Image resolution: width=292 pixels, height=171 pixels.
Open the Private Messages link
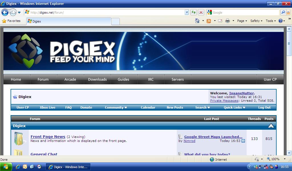[224, 101]
